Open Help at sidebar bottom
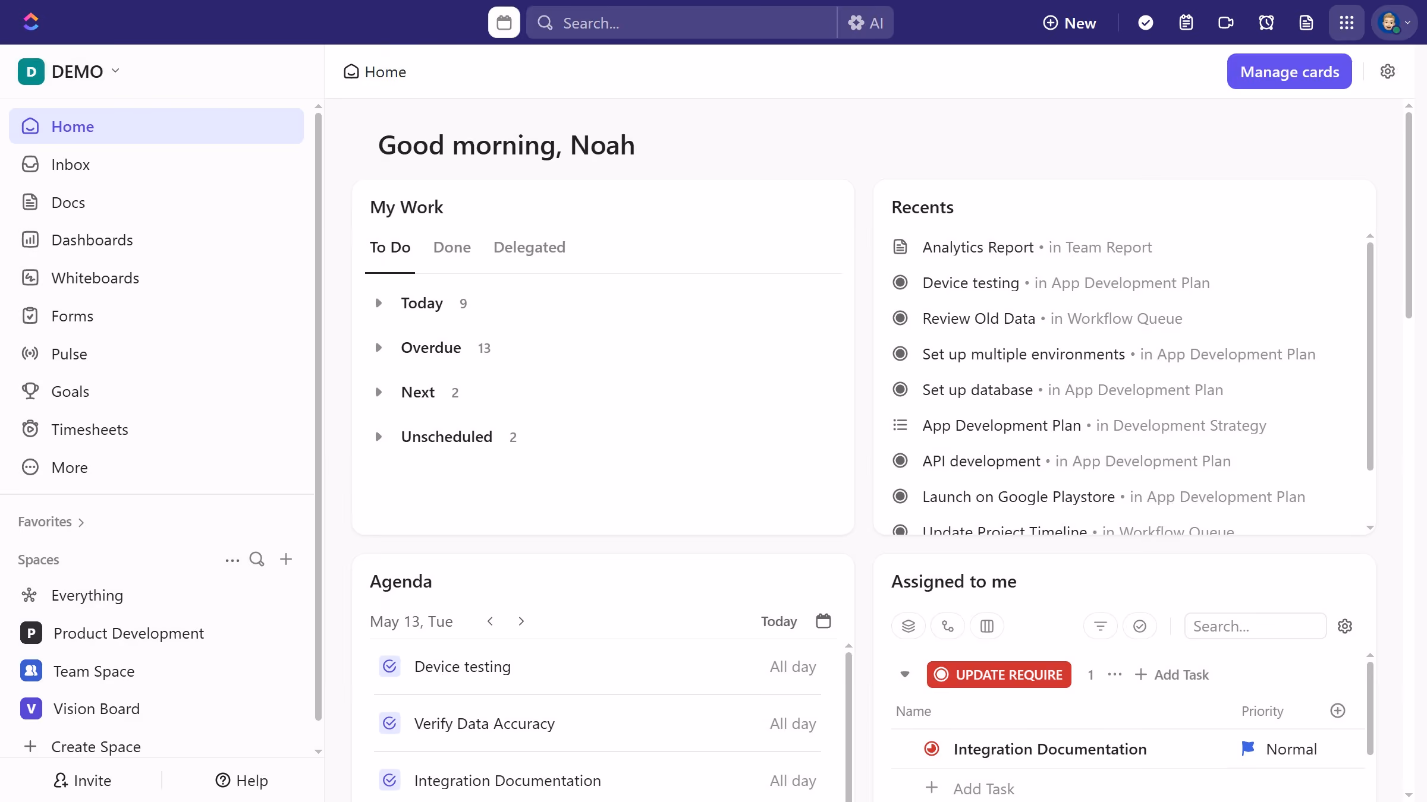Screen dimensions: 1427x802 coord(242,780)
